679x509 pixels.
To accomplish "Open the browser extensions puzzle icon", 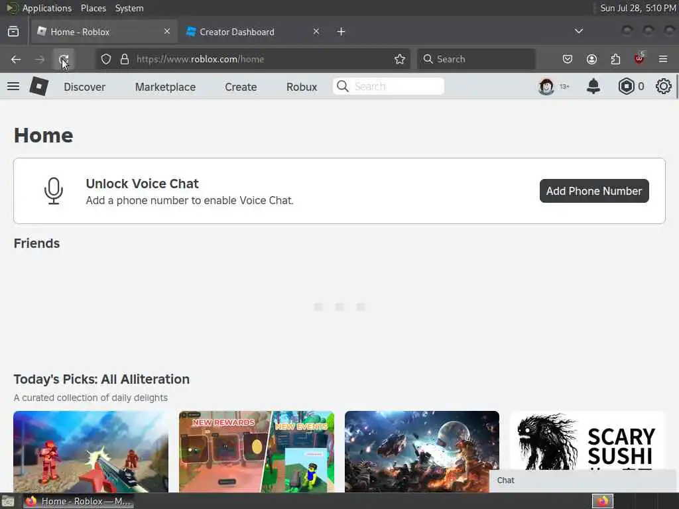I will pos(615,59).
